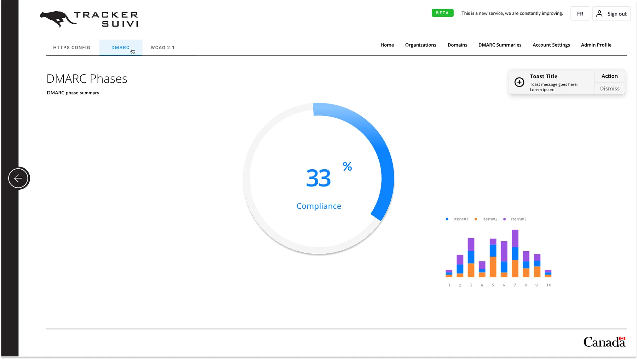
Task: Click the Item#2 legend entry
Action: pyautogui.click(x=486, y=219)
